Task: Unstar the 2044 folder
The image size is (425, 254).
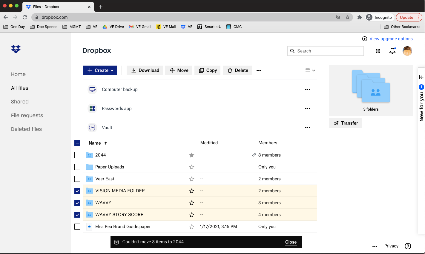Action: [192, 155]
